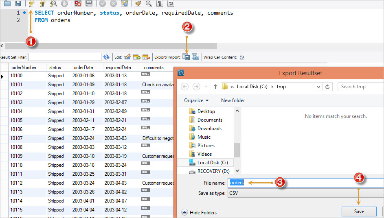
Task: Run the statement under cursor icon
Action: 43,3
